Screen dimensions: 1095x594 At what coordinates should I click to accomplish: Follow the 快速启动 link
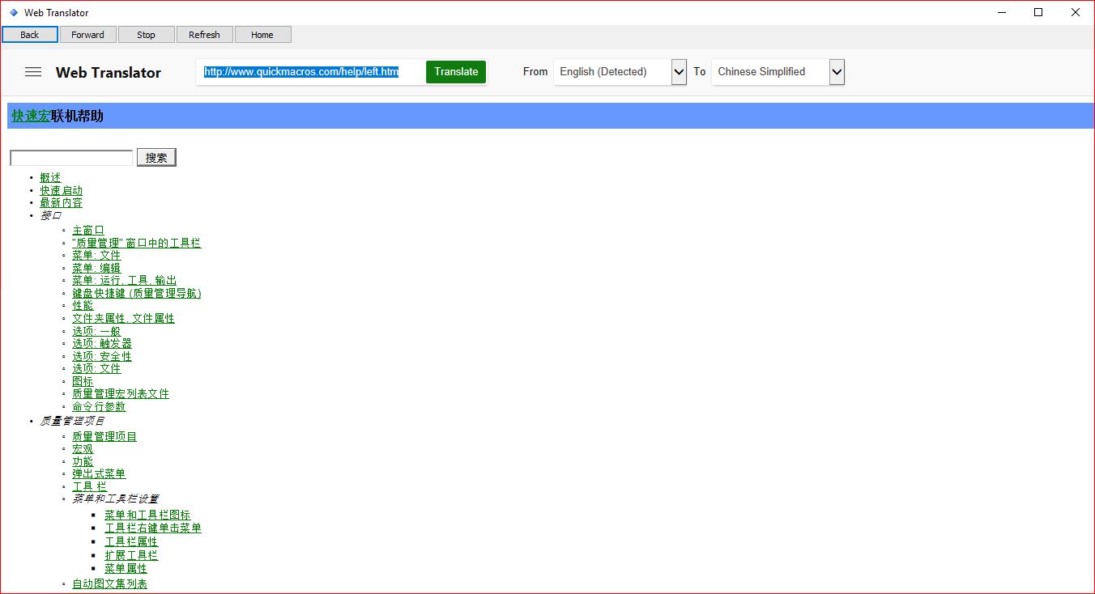coord(62,191)
